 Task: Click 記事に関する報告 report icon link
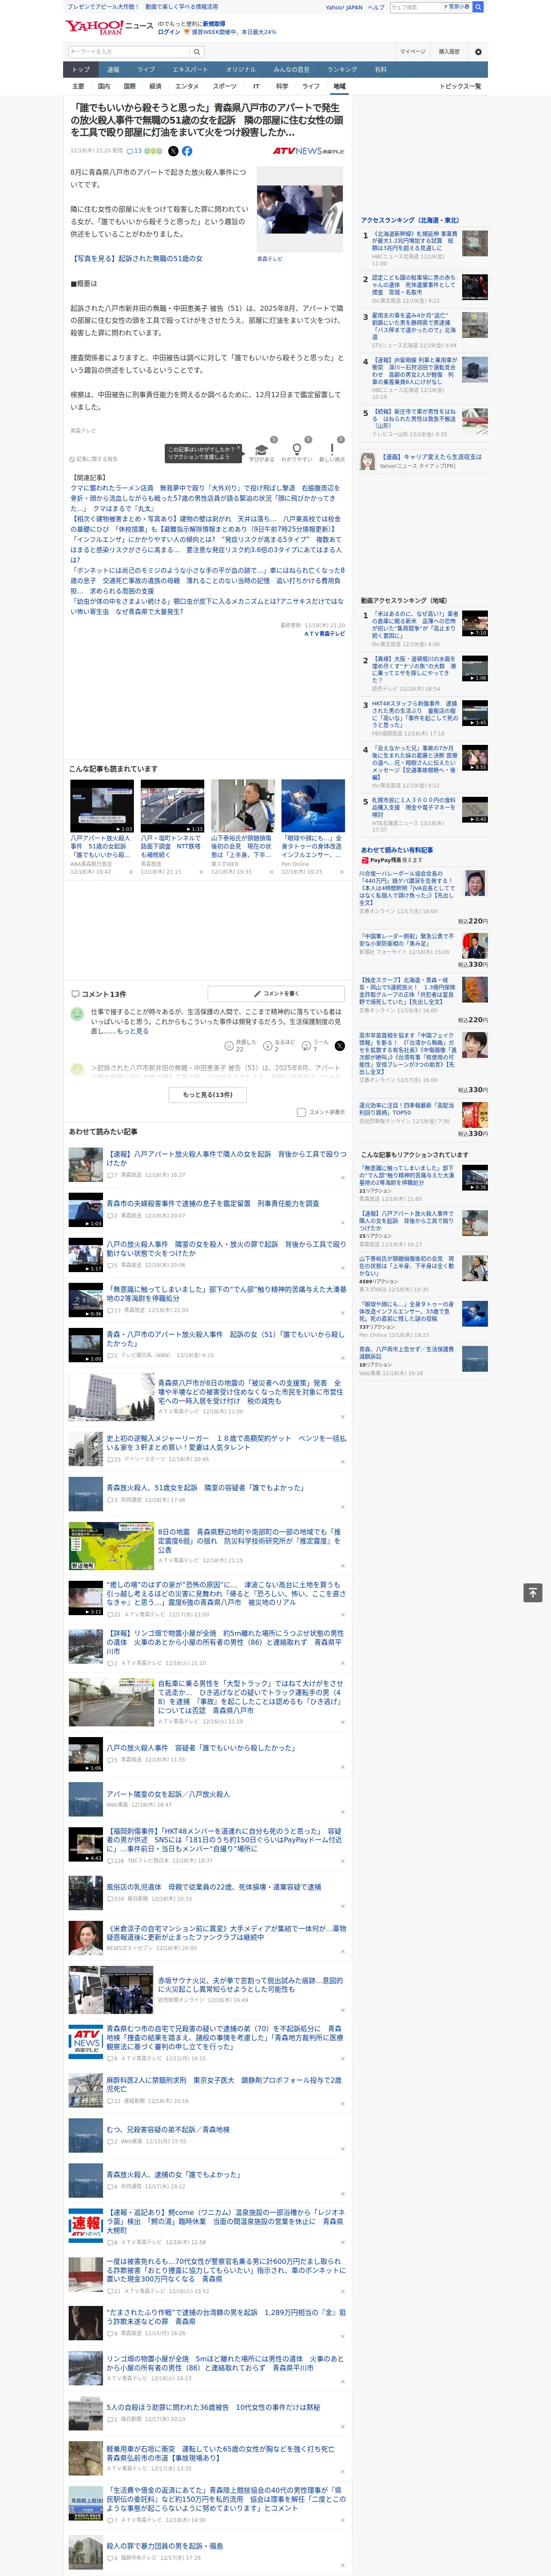[x=94, y=459]
